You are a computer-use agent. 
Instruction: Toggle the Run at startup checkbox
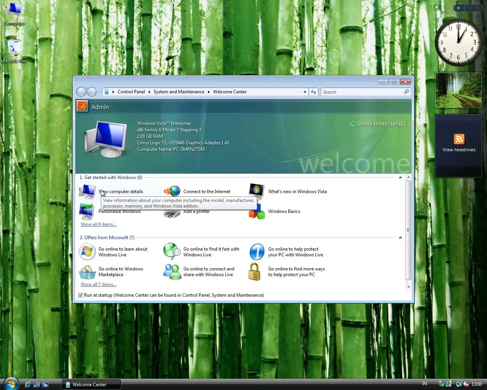[x=80, y=295]
